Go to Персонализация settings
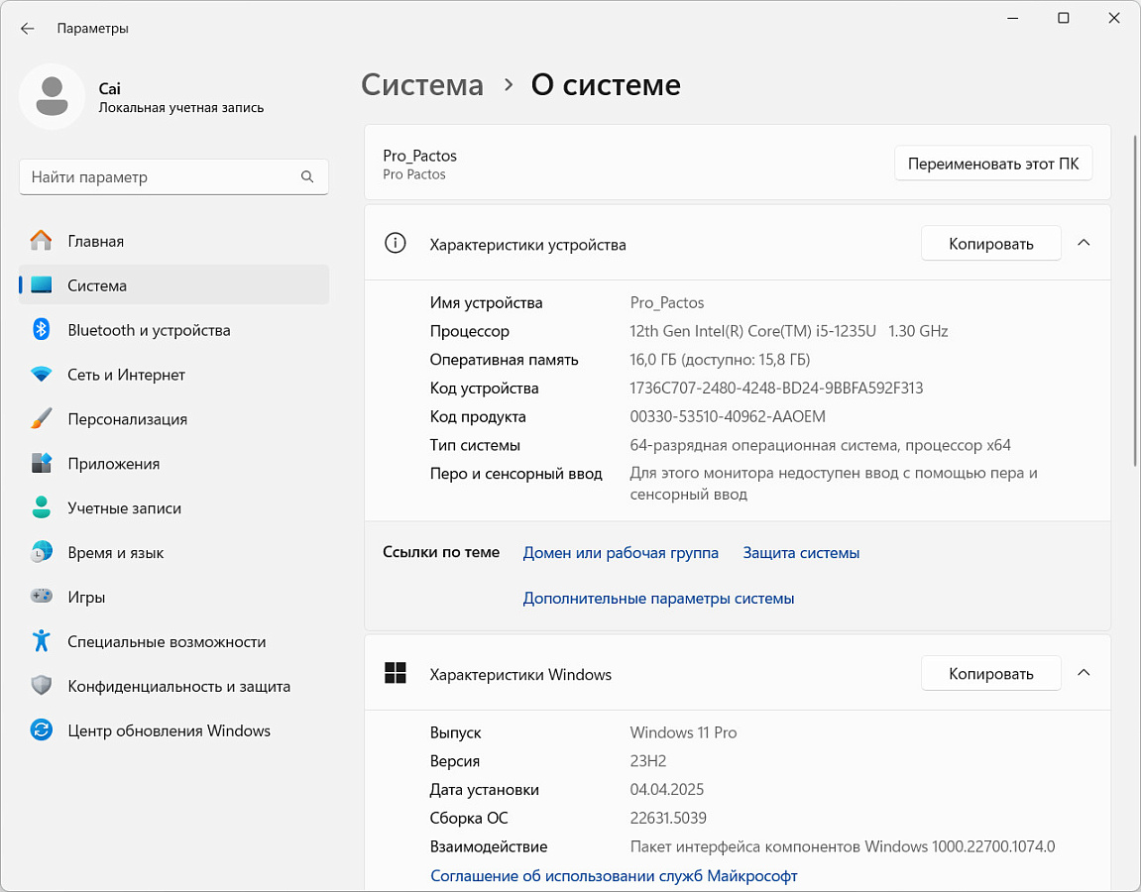The image size is (1141, 892). (173, 419)
